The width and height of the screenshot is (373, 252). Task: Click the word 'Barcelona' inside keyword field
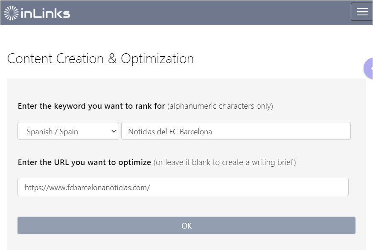[x=196, y=132]
